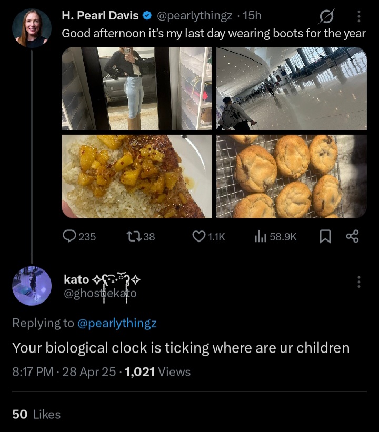
Task: Click the reply comment icon
Action: pyautogui.click(x=70, y=237)
